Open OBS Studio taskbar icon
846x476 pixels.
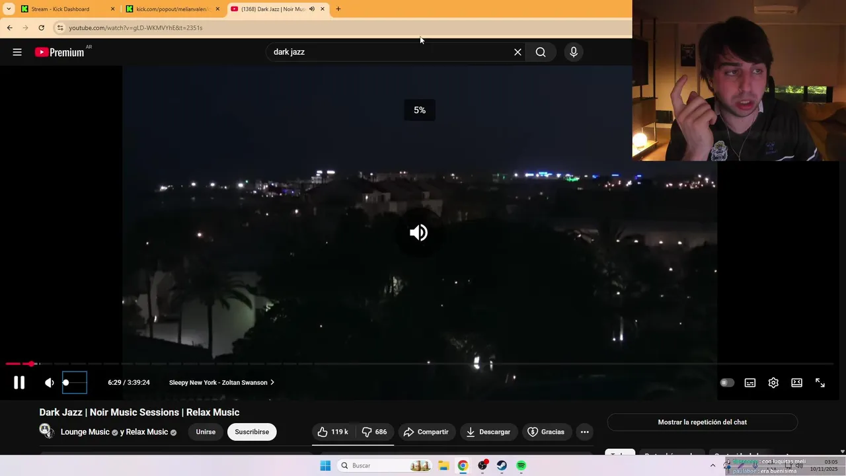click(x=482, y=465)
